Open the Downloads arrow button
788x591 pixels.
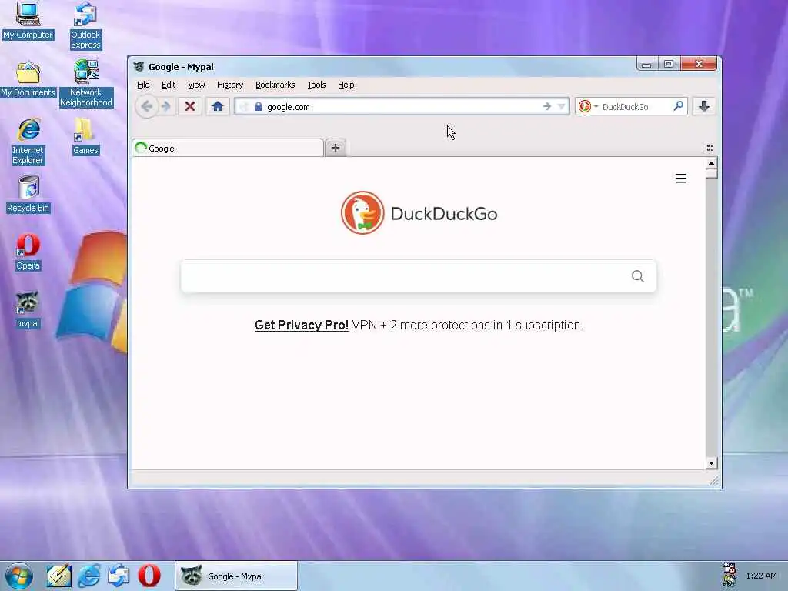click(x=703, y=106)
